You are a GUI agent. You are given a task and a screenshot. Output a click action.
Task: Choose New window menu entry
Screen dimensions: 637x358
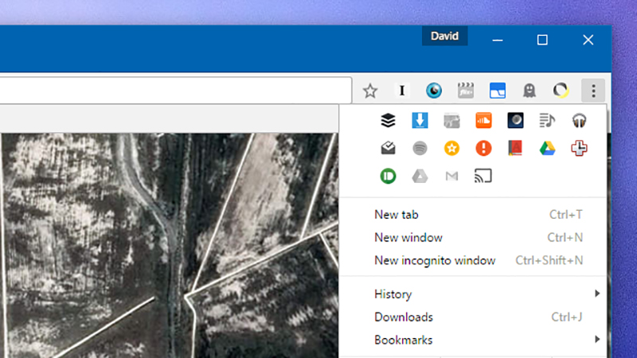(x=473, y=237)
